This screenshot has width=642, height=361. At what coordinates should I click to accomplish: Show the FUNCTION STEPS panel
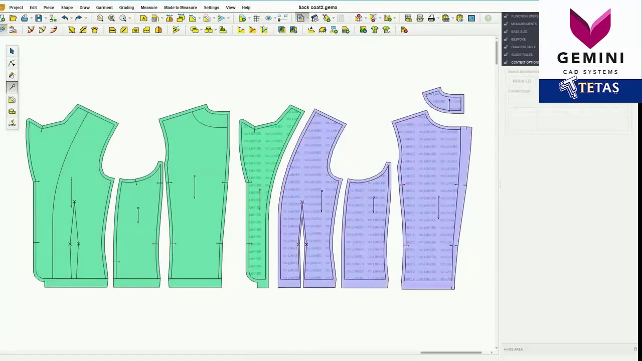click(525, 16)
